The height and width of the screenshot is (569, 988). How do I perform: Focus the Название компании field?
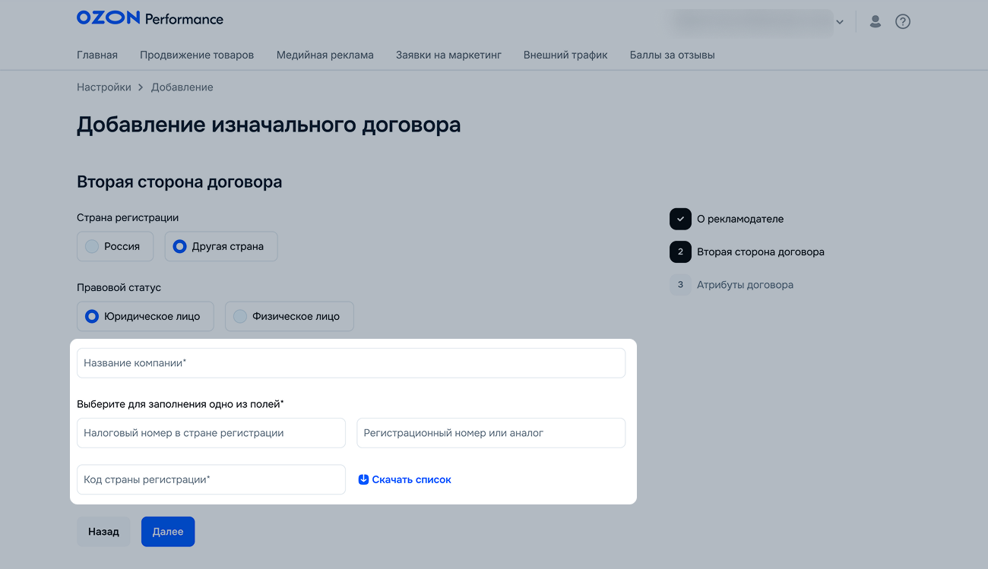pos(350,363)
